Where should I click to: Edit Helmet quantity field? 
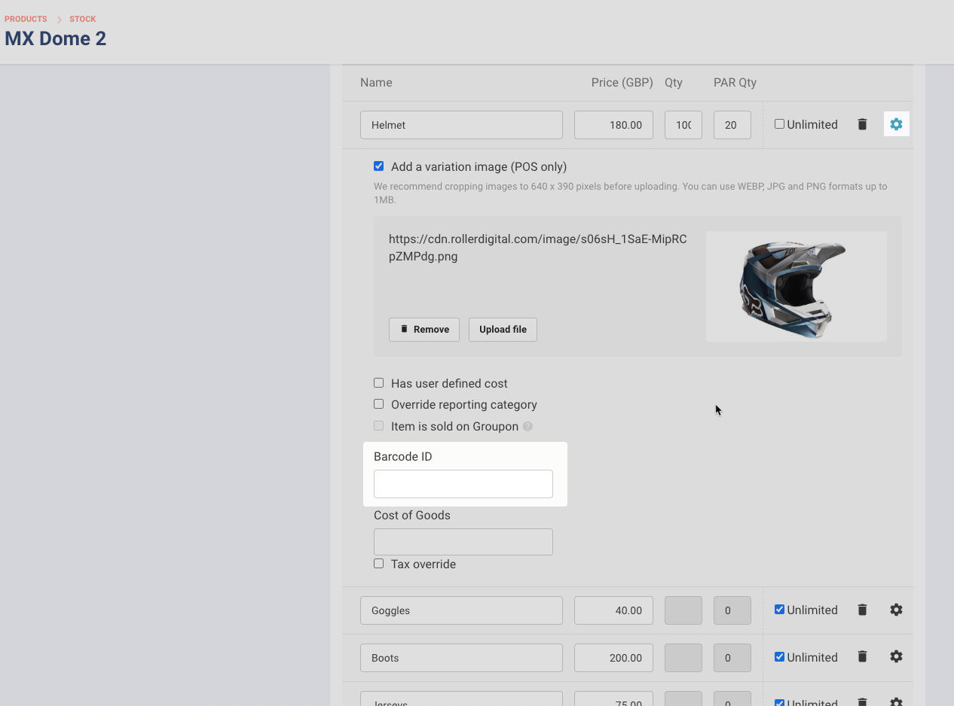tap(683, 125)
